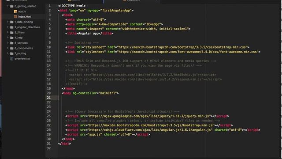Click the angular.js cloudflare script URL
This screenshot has height=159, width=282.
coord(150,130)
